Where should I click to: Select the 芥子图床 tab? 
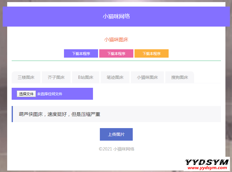(56, 77)
